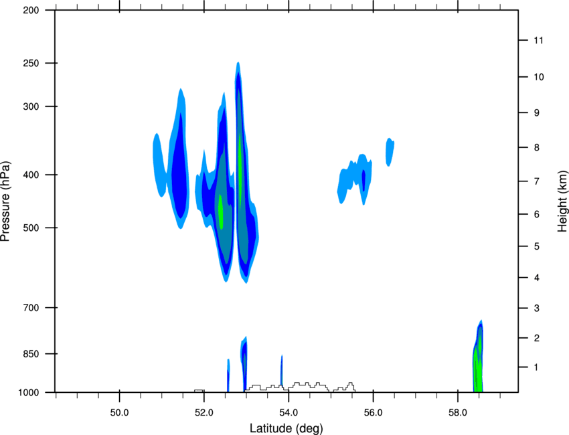
Task: Click the 7 km height label
Action: coord(537,181)
